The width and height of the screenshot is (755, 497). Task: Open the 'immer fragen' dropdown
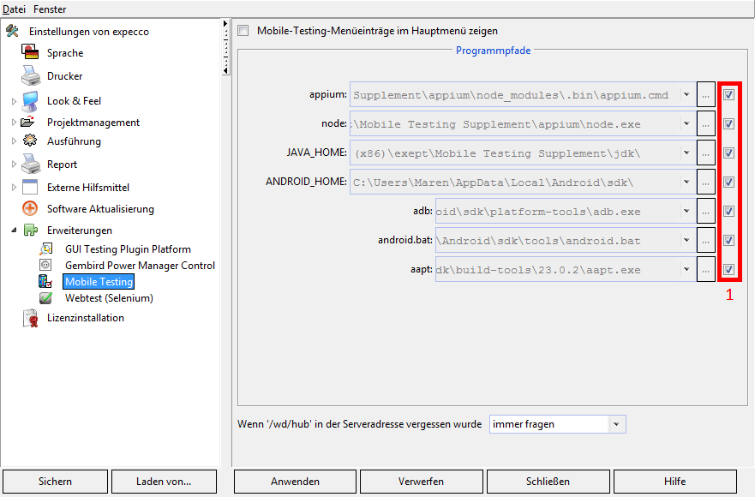616,424
